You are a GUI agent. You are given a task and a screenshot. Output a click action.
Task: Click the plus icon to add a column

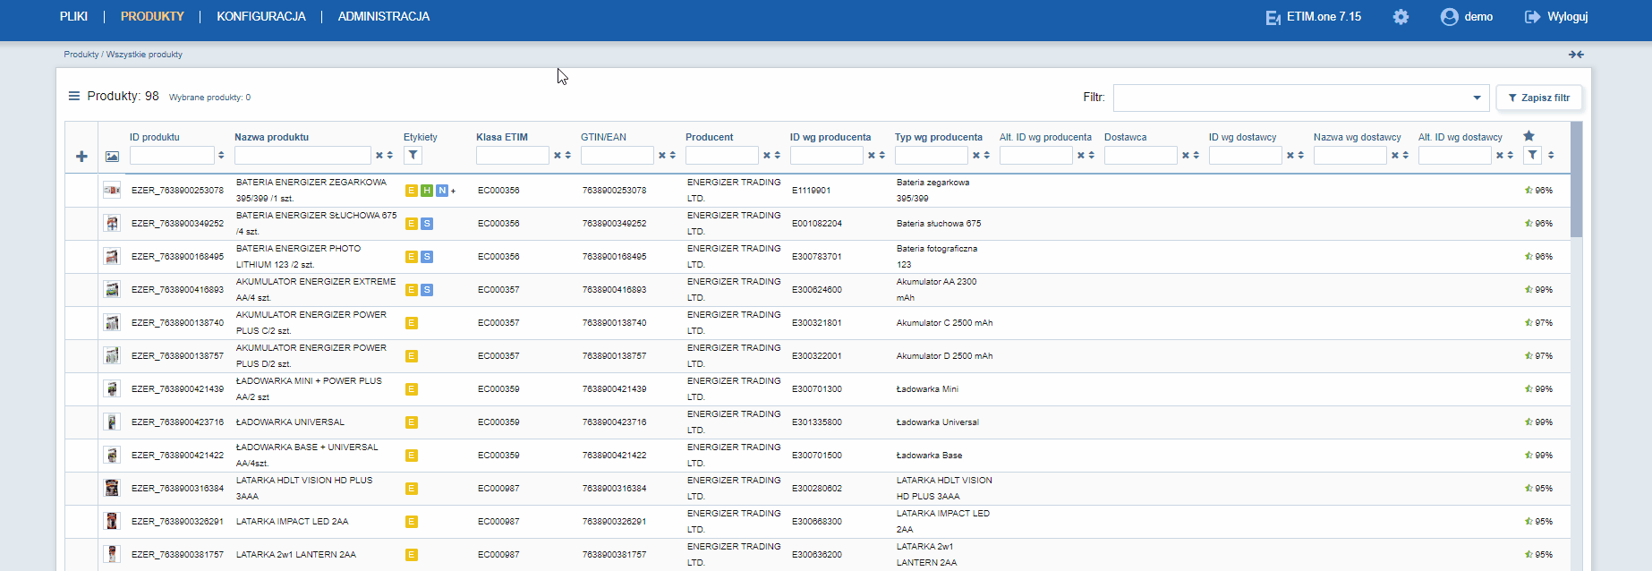(x=81, y=157)
